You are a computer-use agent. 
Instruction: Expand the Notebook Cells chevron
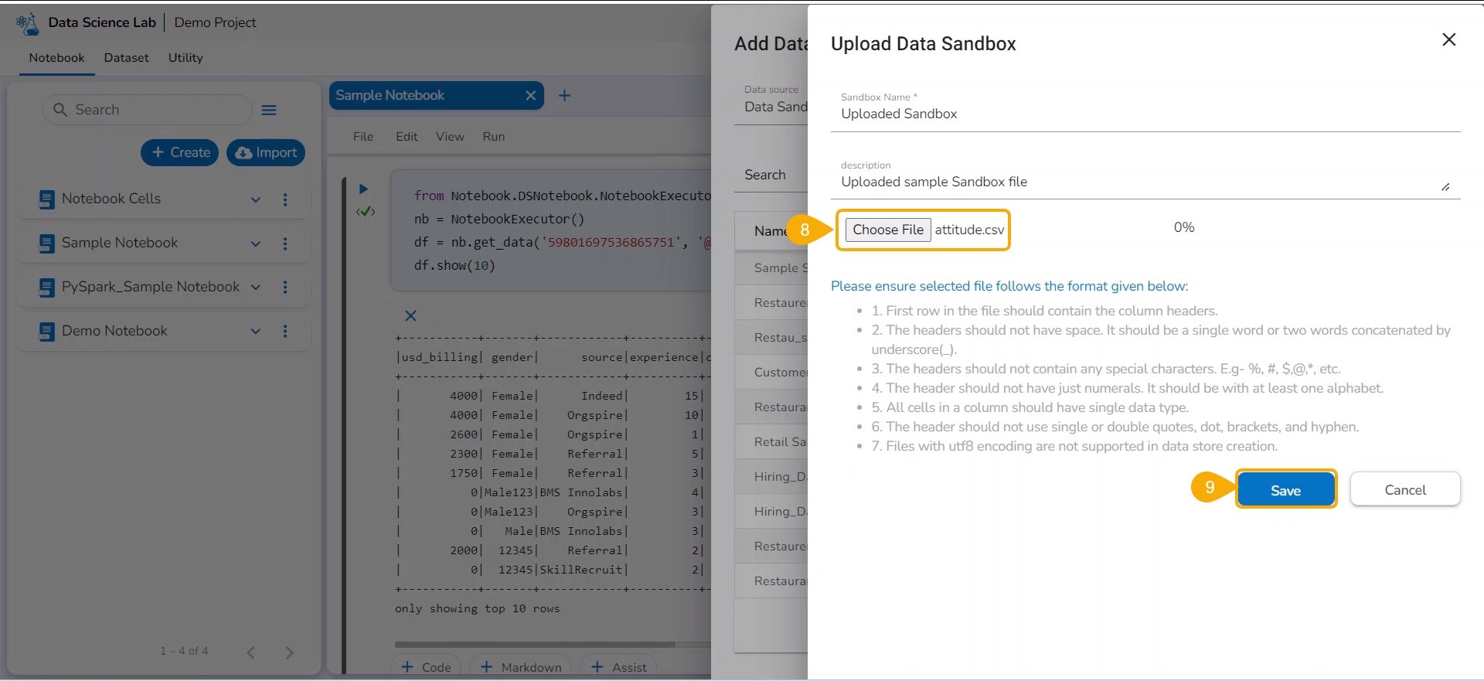pyautogui.click(x=256, y=199)
